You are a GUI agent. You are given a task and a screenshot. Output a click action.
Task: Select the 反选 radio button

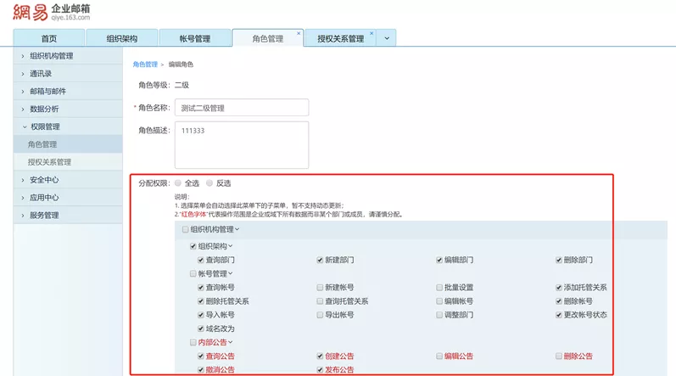pyautogui.click(x=210, y=182)
